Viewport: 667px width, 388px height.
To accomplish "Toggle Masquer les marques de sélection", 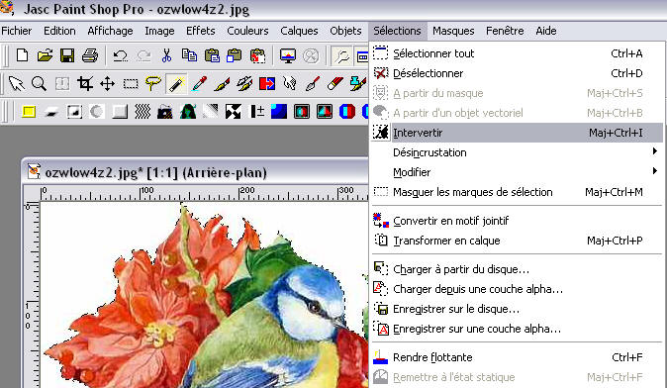I will [517, 192].
